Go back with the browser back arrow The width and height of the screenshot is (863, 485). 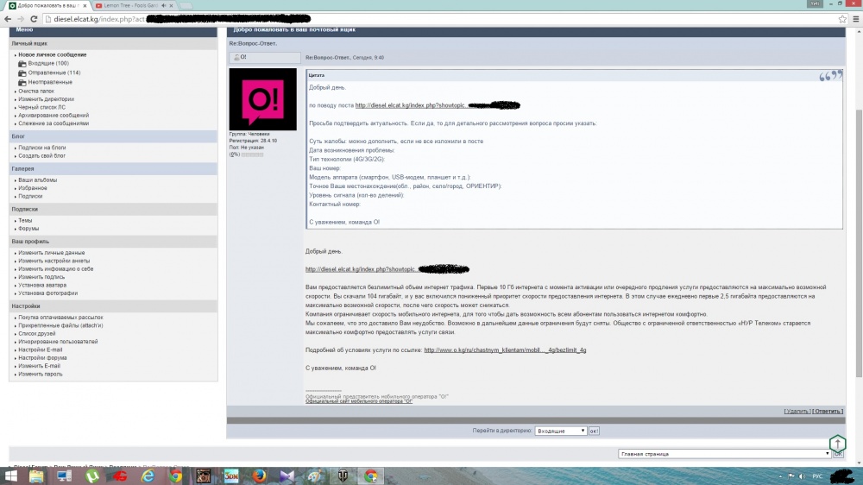7,19
